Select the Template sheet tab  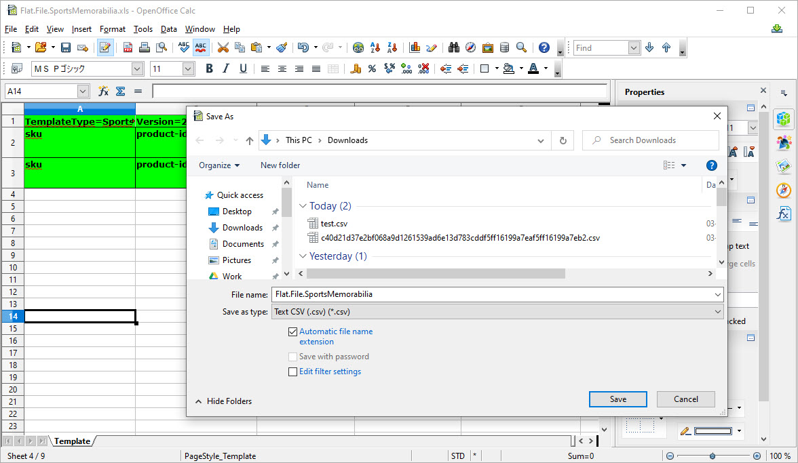click(x=72, y=441)
